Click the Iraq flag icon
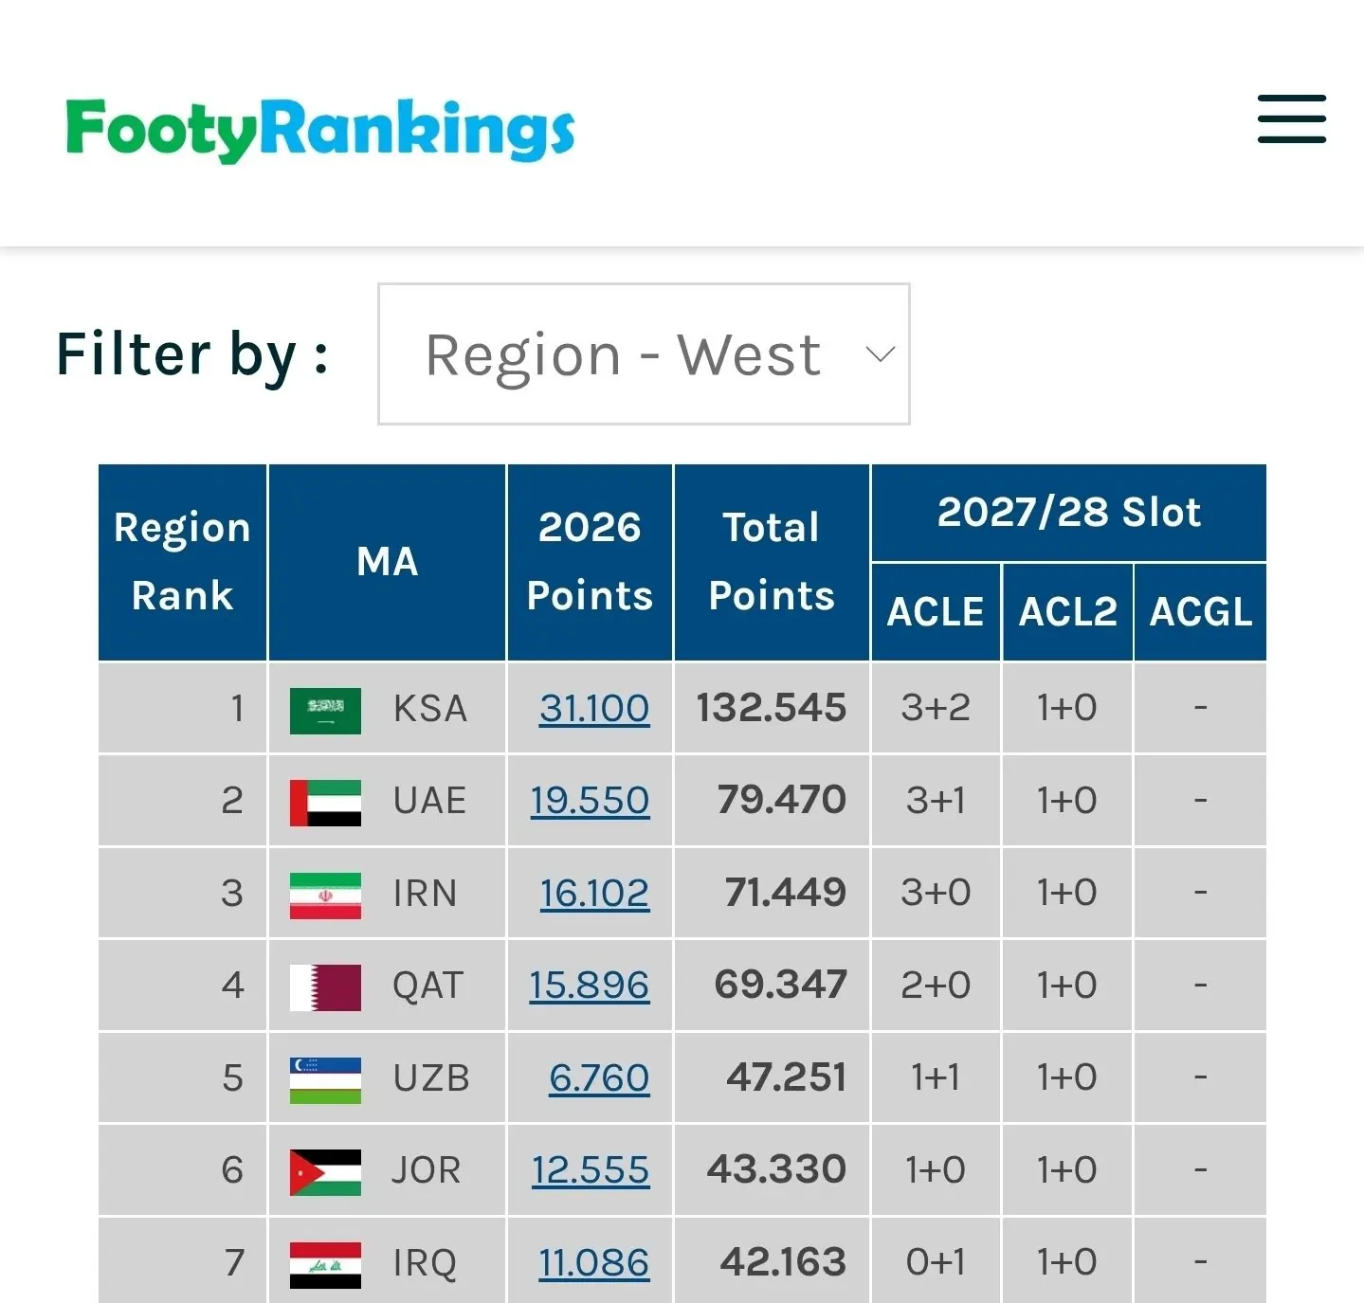The height and width of the screenshot is (1303, 1364). click(x=325, y=1265)
